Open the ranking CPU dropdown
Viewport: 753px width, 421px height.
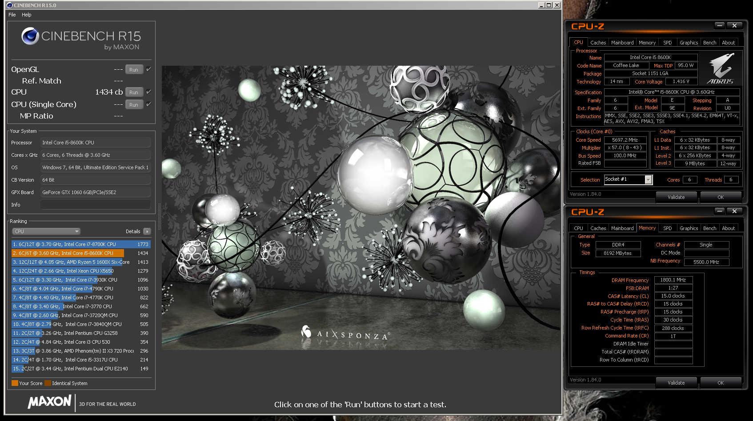(x=46, y=231)
